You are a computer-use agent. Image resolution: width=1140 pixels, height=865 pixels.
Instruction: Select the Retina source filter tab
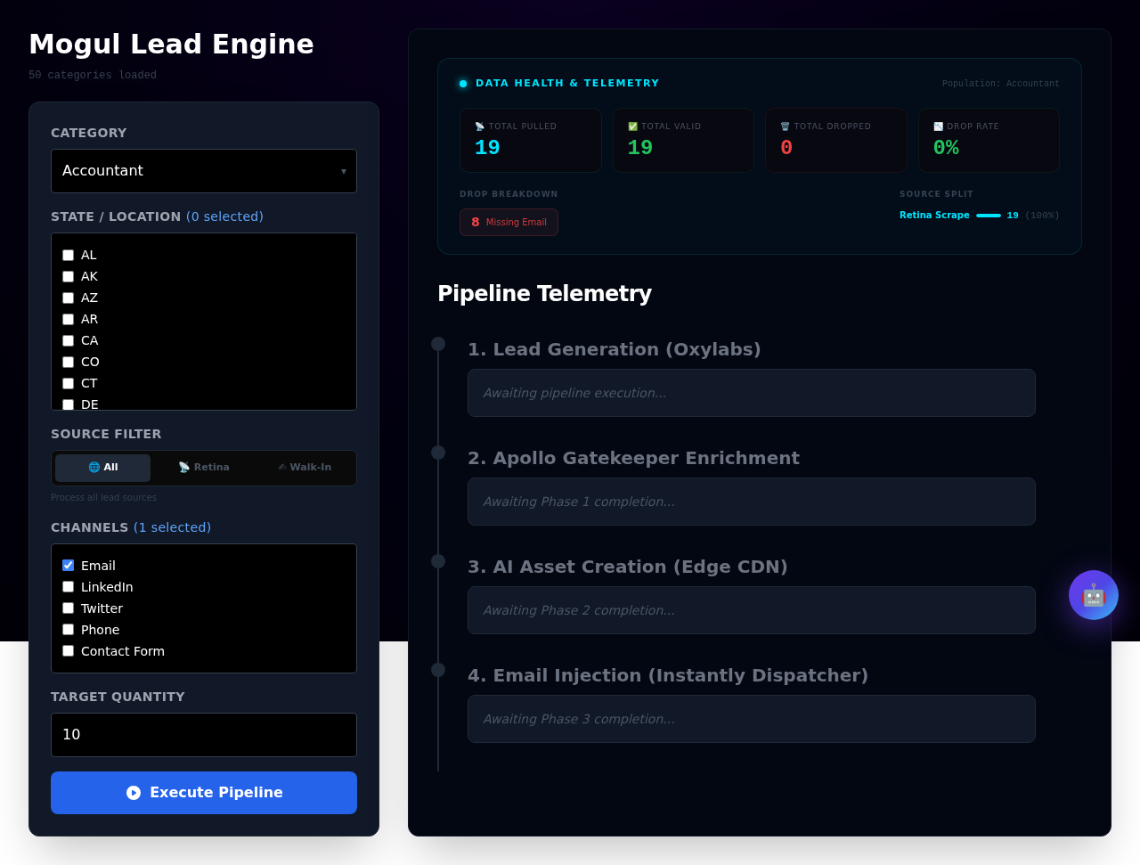point(204,468)
